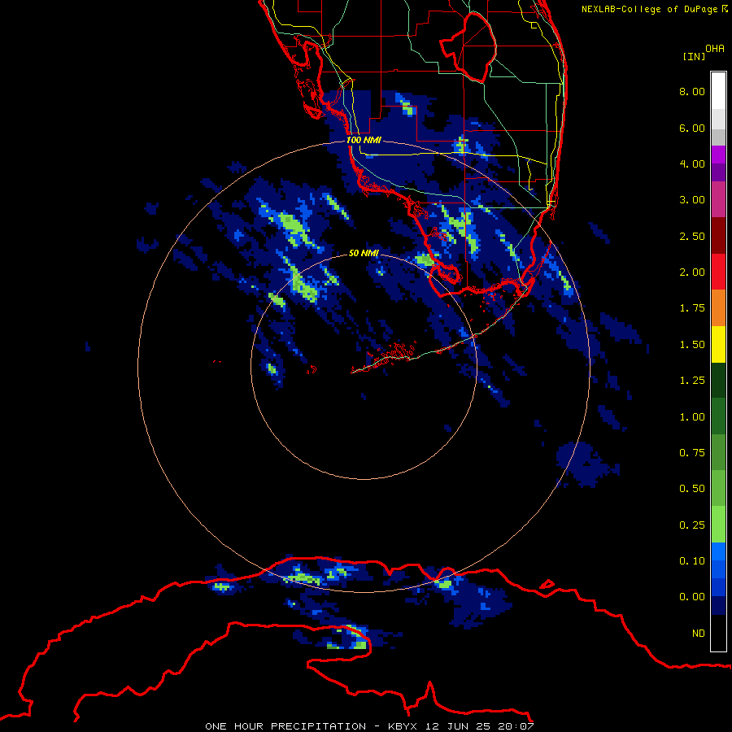Viewport: 732px width, 732px height.
Task: Click the 50 NMI range ring label
Action: pos(364,253)
